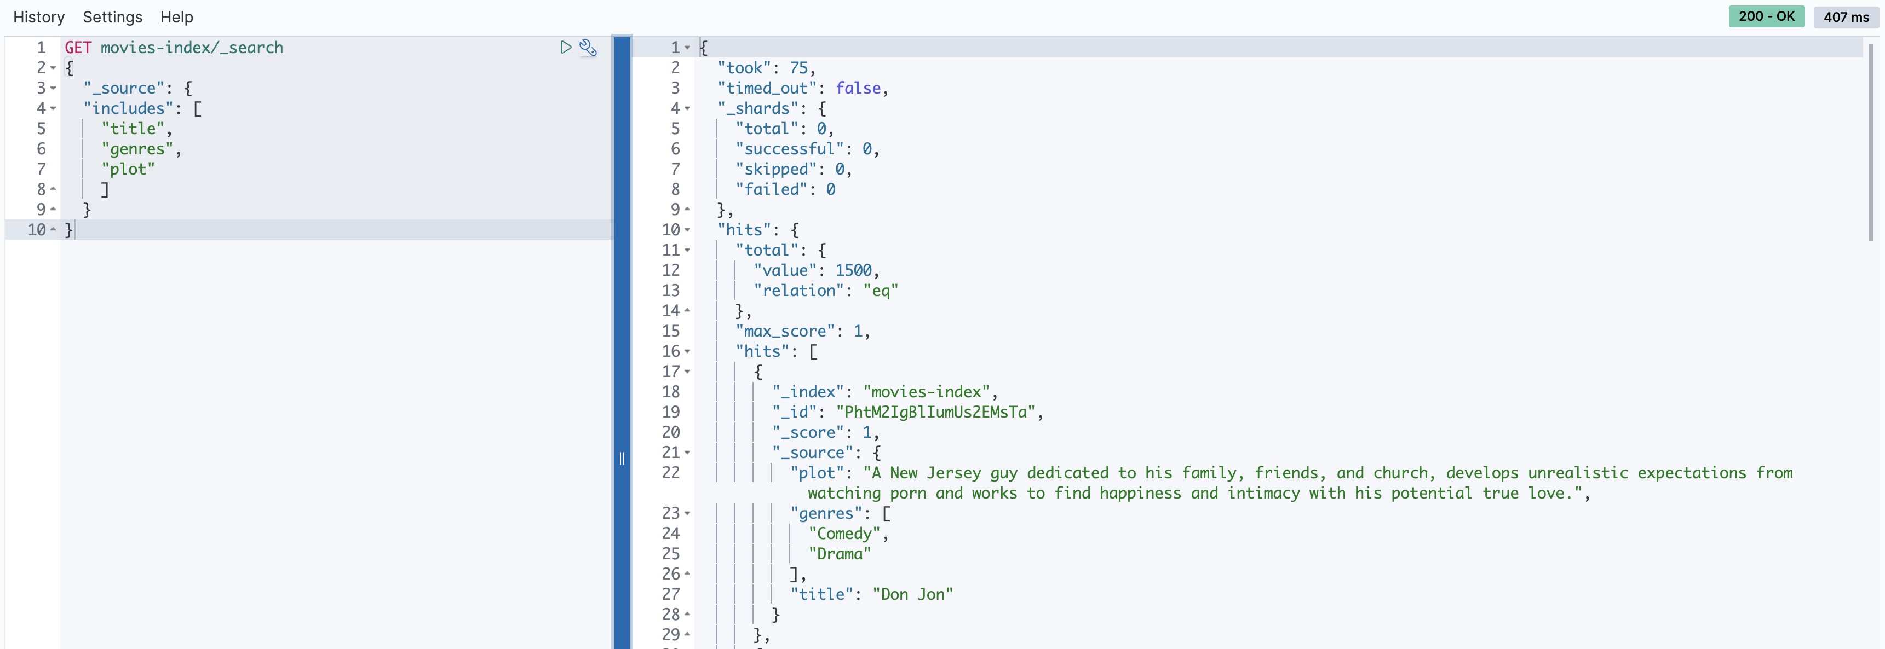Collapse the "total" object on response line 11
This screenshot has height=649, width=1885.
[x=688, y=251]
